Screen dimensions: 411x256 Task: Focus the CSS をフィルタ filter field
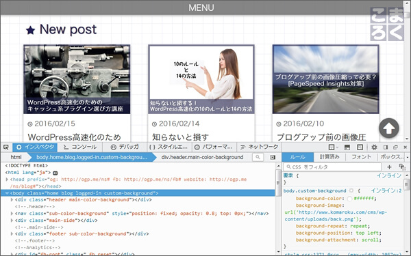tap(332, 167)
